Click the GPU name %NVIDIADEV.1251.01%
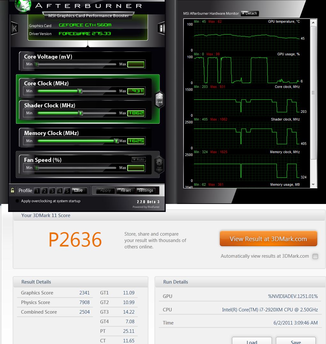326x344 pixels. pos(293,296)
